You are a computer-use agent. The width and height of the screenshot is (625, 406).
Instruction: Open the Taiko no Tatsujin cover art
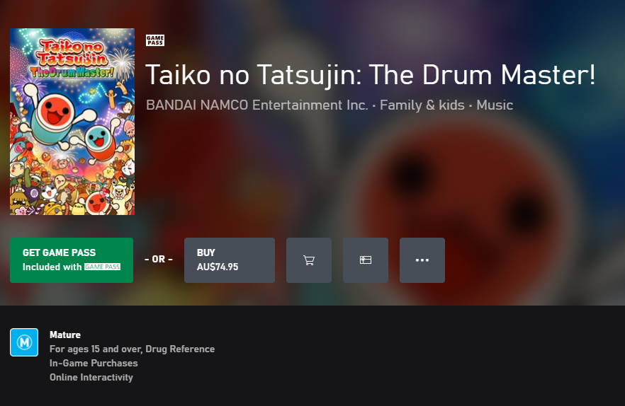point(72,122)
